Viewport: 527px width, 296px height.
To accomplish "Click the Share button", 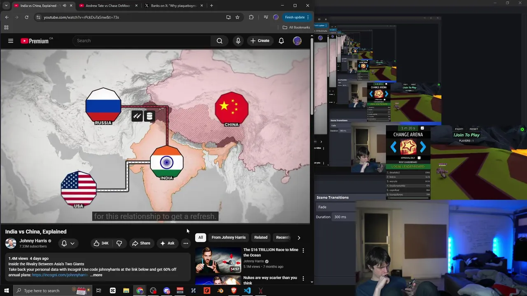I will point(141,243).
